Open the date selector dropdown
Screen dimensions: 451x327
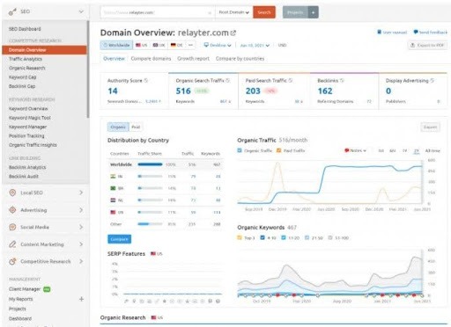(x=255, y=46)
